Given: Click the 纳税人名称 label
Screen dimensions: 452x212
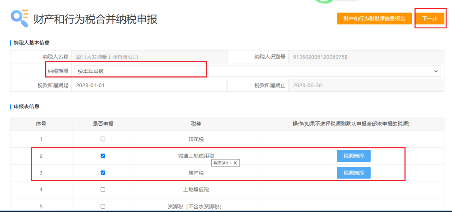Looking at the screenshot, I should [55, 57].
